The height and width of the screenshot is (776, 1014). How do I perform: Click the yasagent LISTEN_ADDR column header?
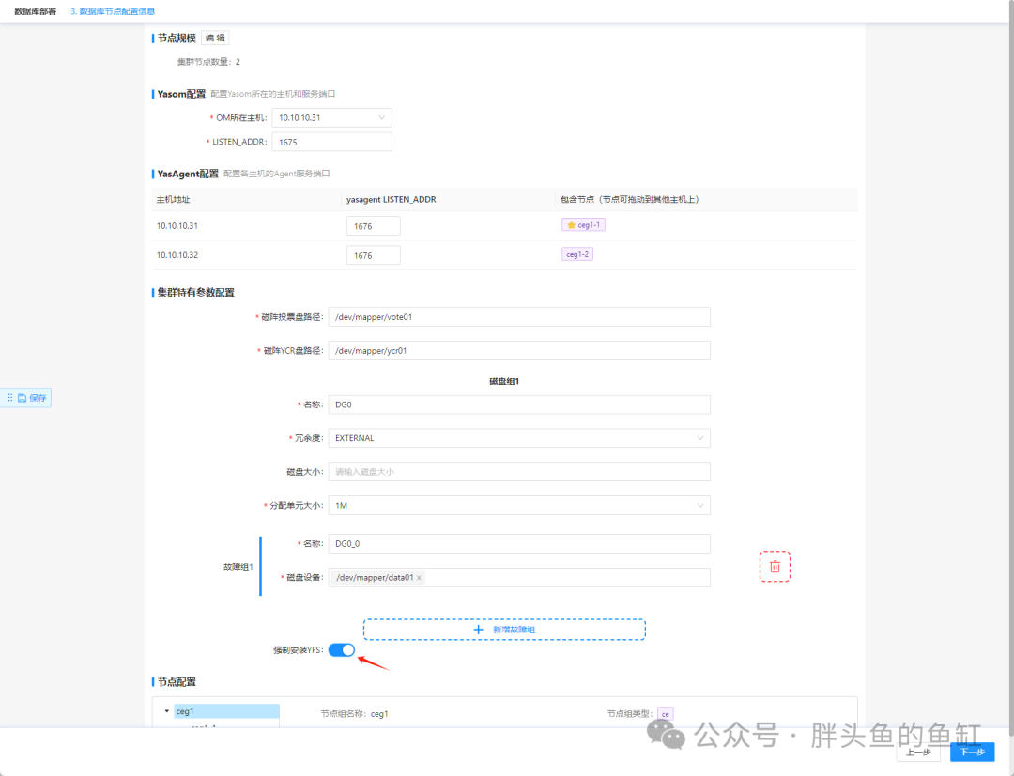coord(392,200)
